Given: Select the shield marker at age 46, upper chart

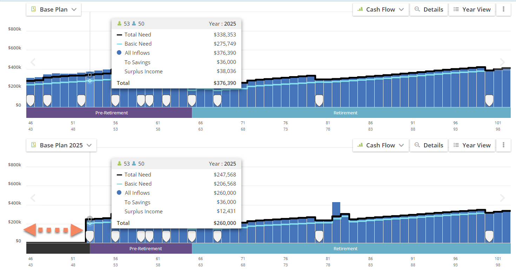Looking at the screenshot, I should [31, 100].
